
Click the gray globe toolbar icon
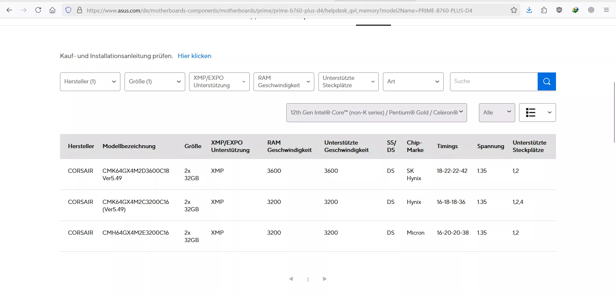(x=591, y=10)
